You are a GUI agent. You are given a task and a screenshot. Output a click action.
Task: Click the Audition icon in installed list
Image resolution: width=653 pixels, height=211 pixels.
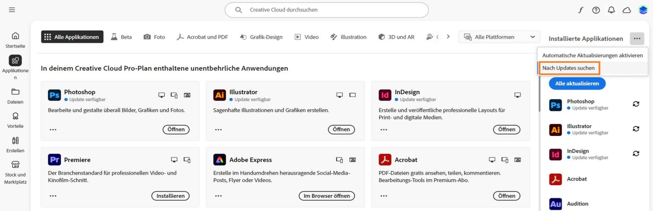coord(556,204)
